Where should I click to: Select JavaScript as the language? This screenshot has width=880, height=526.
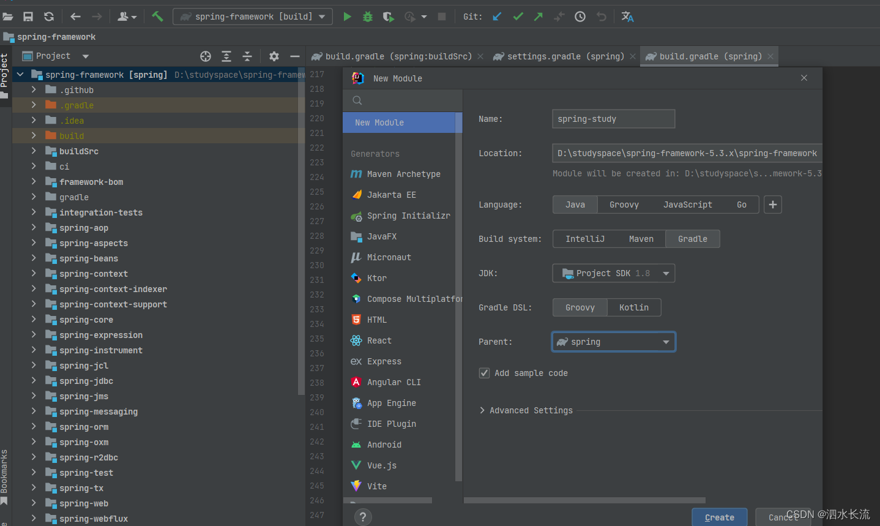tap(688, 205)
